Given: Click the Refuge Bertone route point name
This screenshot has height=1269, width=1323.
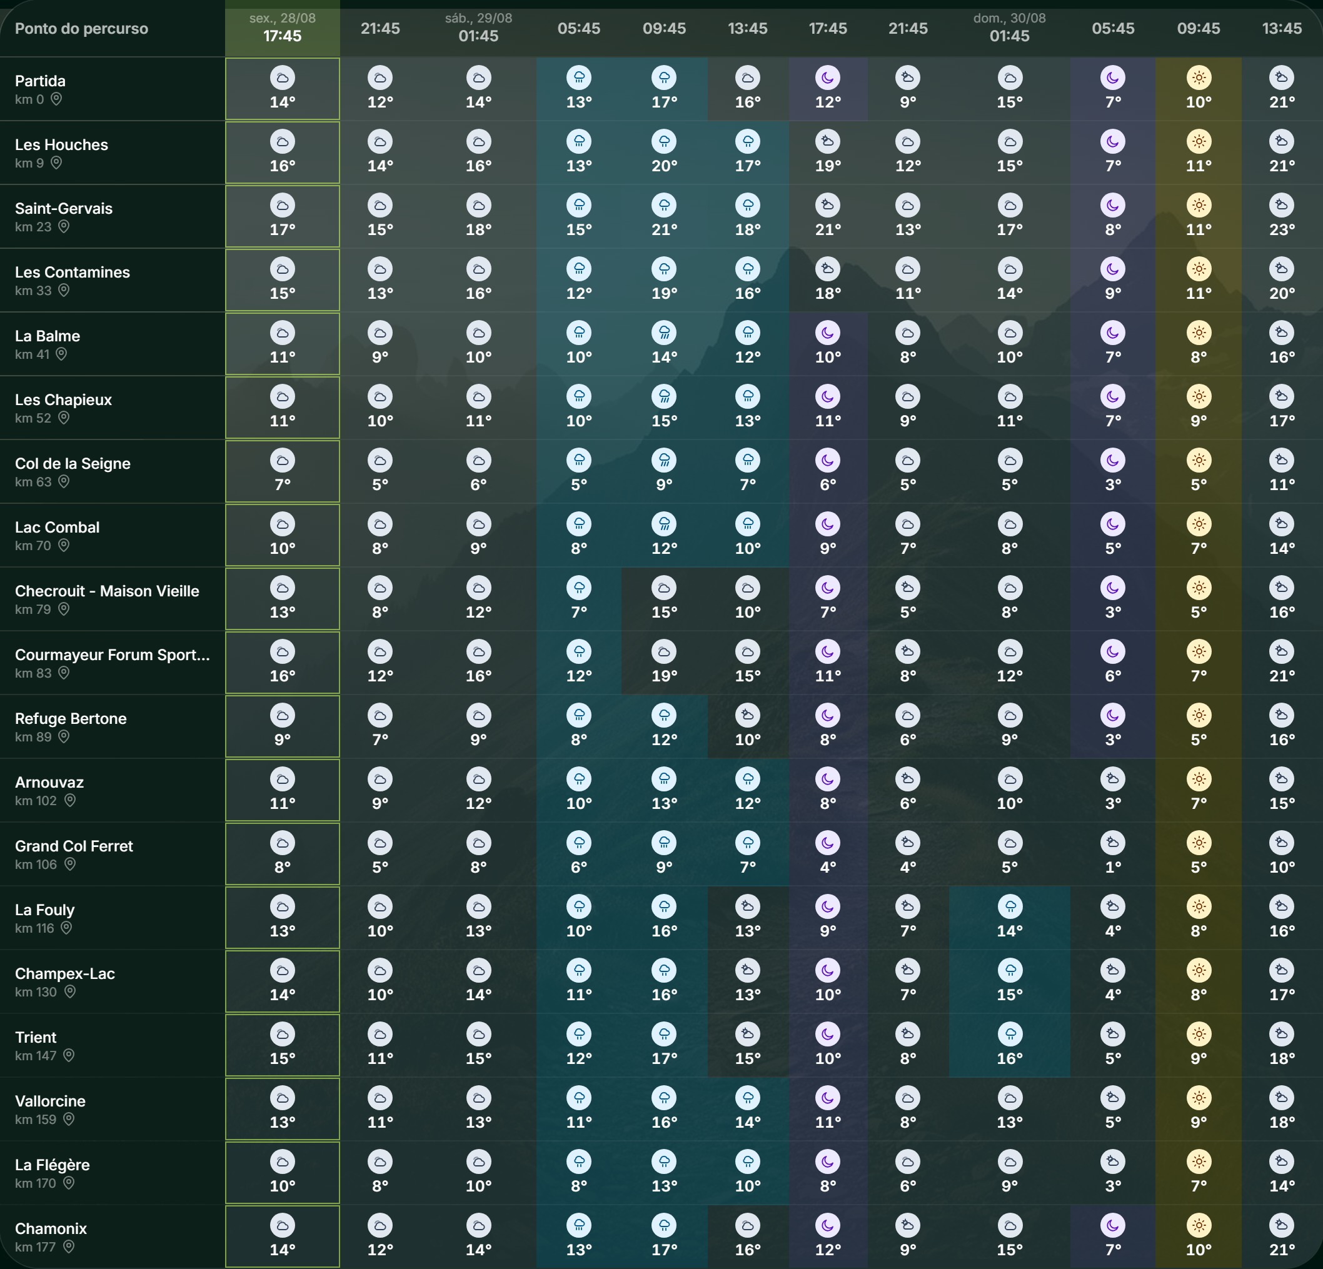Looking at the screenshot, I should click(71, 718).
